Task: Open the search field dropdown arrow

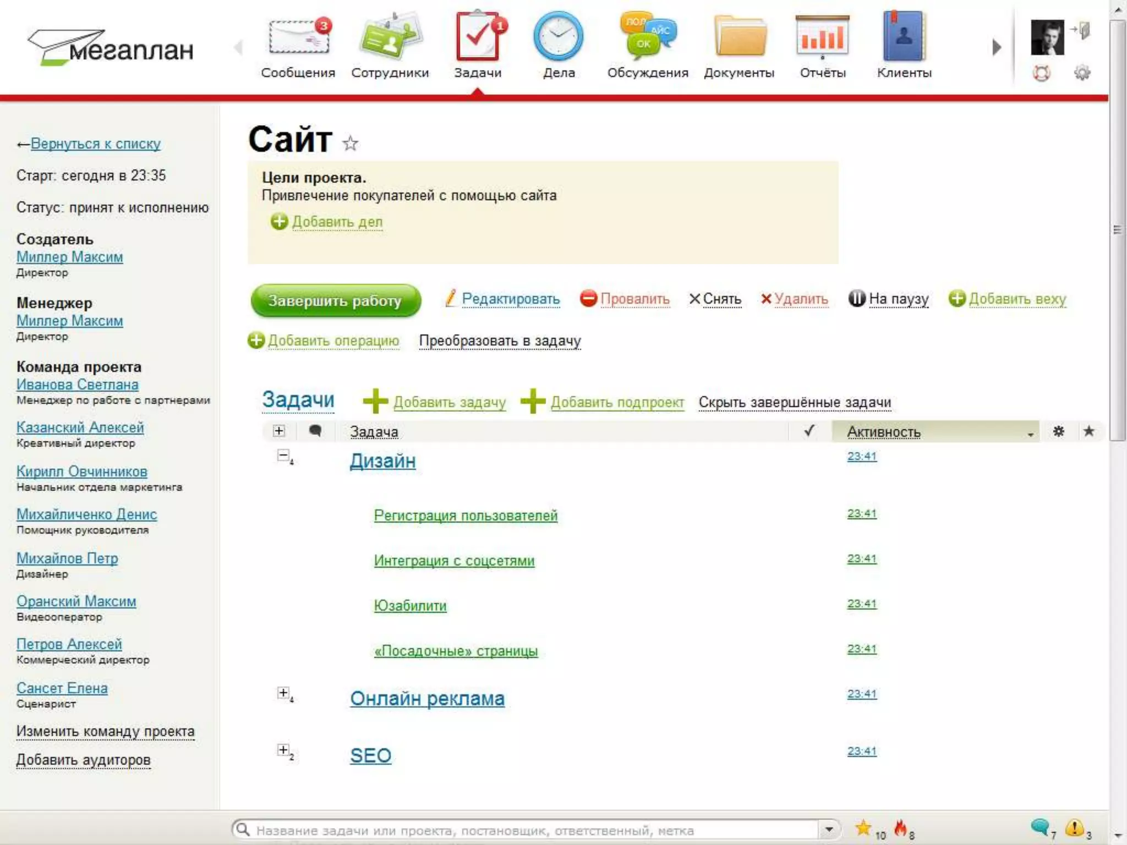Action: click(829, 829)
